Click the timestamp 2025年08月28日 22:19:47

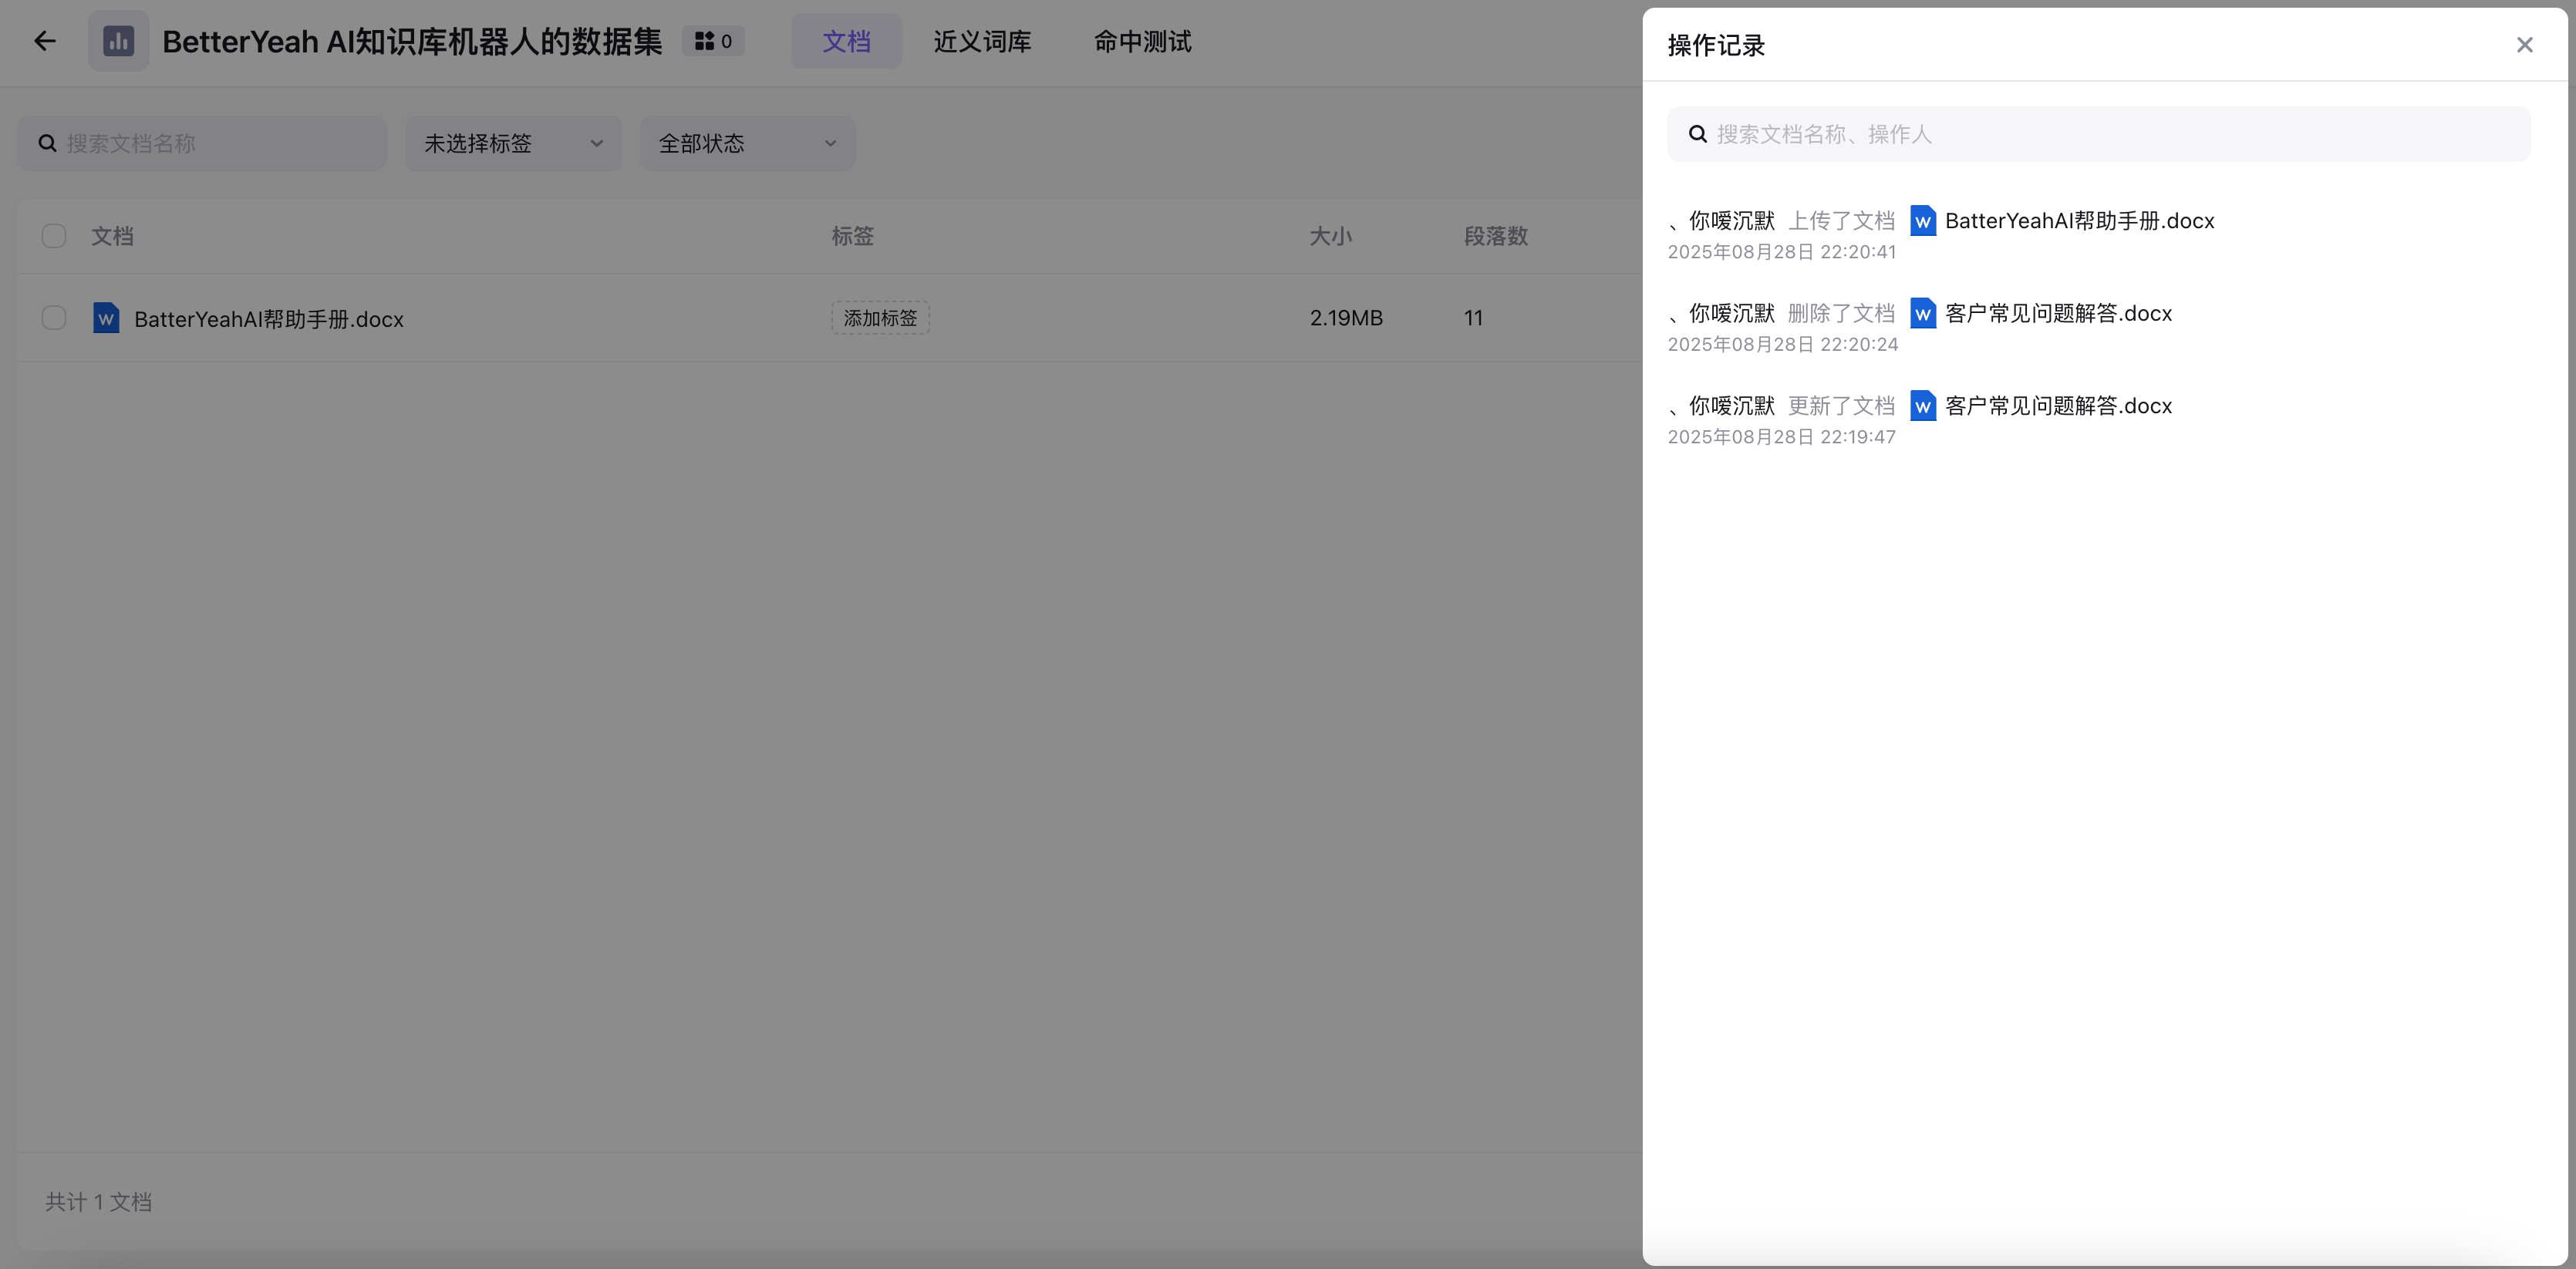pos(1781,437)
